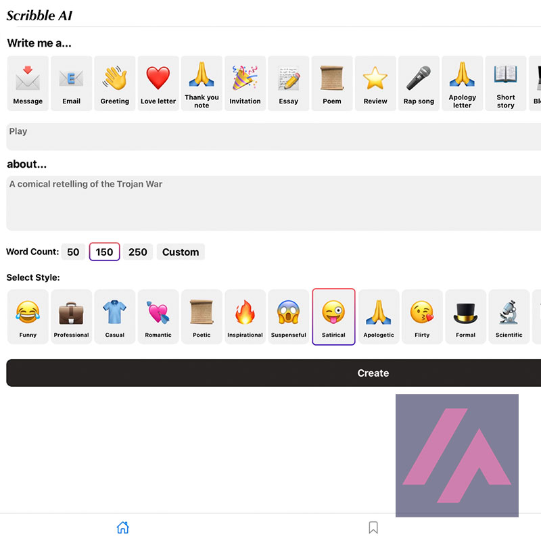Pick the Poem scroll writing type
The height and width of the screenshot is (541, 541).
click(x=332, y=83)
